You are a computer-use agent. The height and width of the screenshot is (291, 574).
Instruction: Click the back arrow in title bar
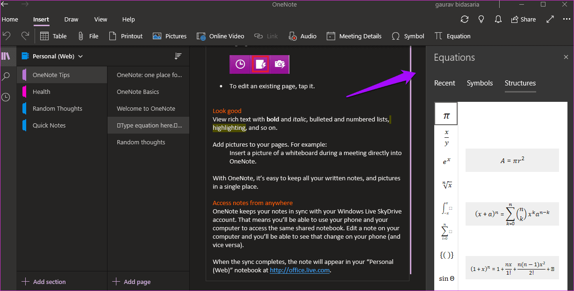click(x=5, y=5)
